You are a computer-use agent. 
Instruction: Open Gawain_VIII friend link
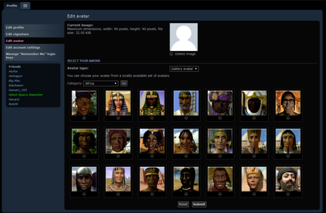pyautogui.click(x=18, y=90)
